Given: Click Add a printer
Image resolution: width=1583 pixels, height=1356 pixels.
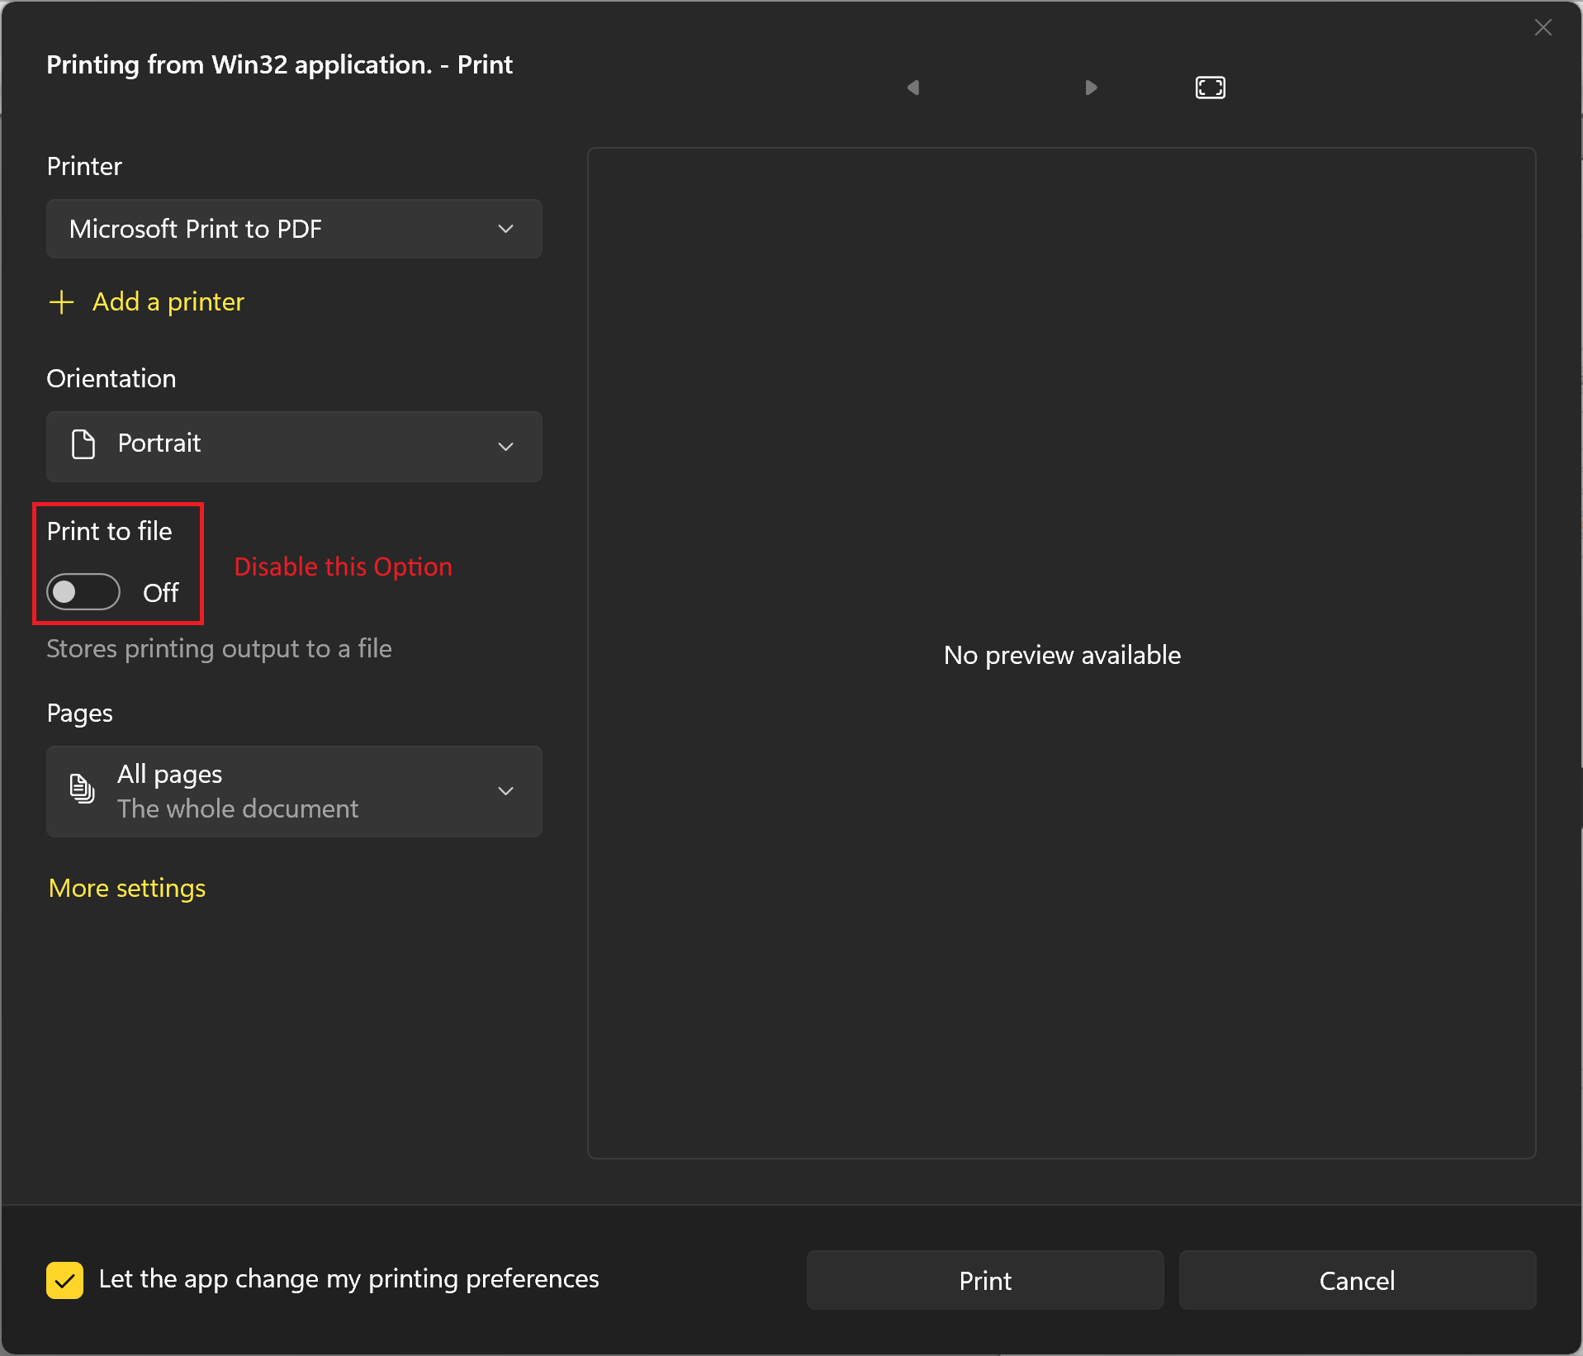Looking at the screenshot, I should (x=168, y=302).
